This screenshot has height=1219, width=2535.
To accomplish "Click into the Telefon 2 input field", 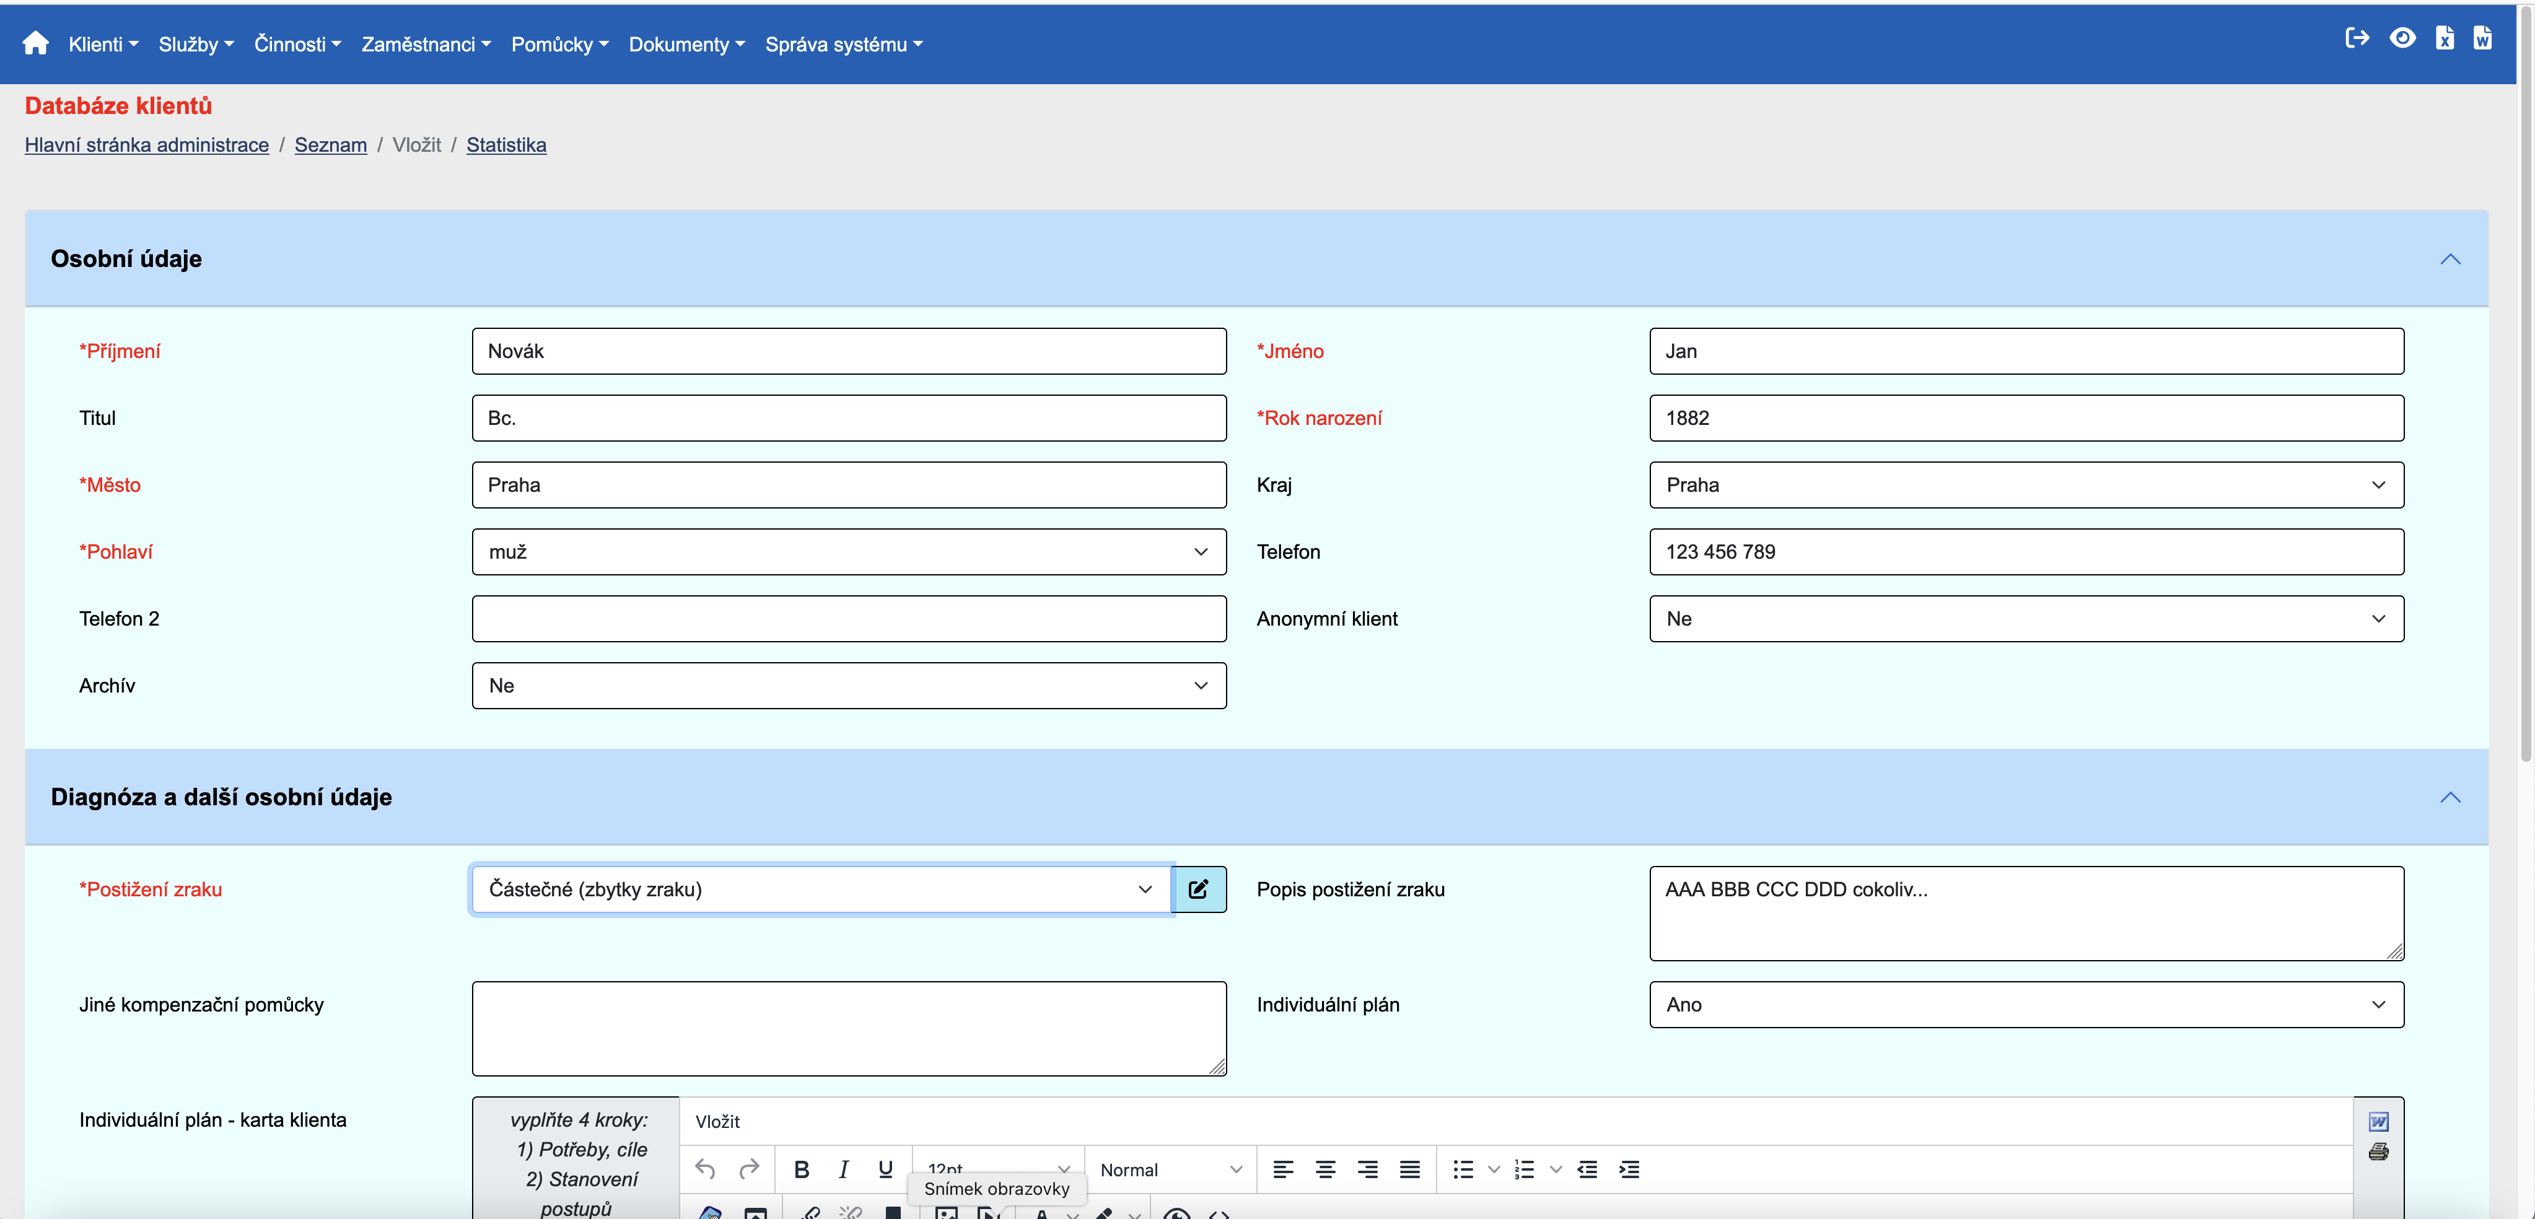I will point(848,619).
